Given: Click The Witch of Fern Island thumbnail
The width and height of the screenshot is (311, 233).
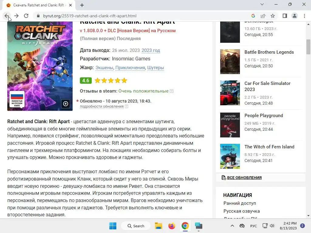Looking at the screenshot, I should [x=230, y=156].
